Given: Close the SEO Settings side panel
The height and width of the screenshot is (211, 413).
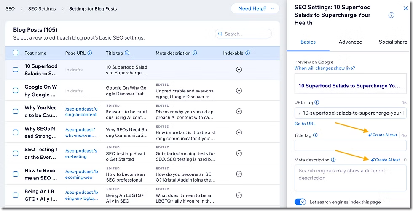Looking at the screenshot, I should click(405, 8).
